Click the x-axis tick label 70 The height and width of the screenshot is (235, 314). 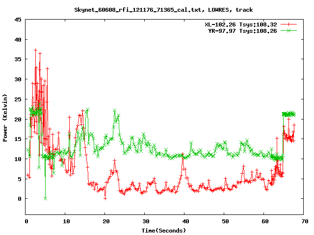[x=305, y=221]
